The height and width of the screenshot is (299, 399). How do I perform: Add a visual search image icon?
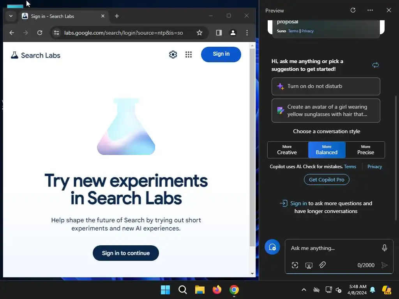click(295, 265)
